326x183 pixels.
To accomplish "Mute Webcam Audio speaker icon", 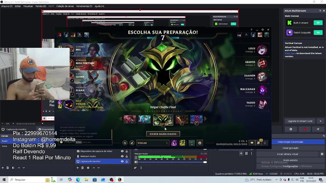I will click(x=136, y=162).
